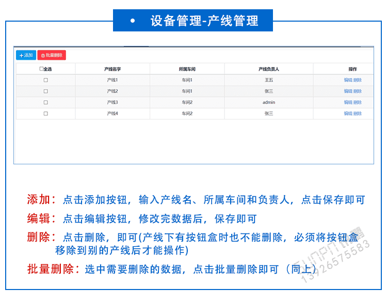Screen dimensions: 387x306
Task: Delete 产线2 using its 删除 link
Action: [x=358, y=91]
